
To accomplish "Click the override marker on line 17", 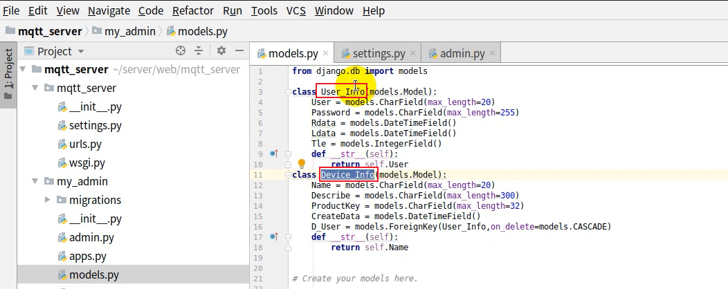I will coord(274,236).
